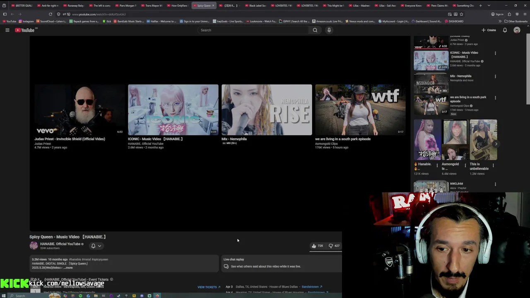Like the Spicy Queen video
Screen dimensions: 530x298
point(317,246)
